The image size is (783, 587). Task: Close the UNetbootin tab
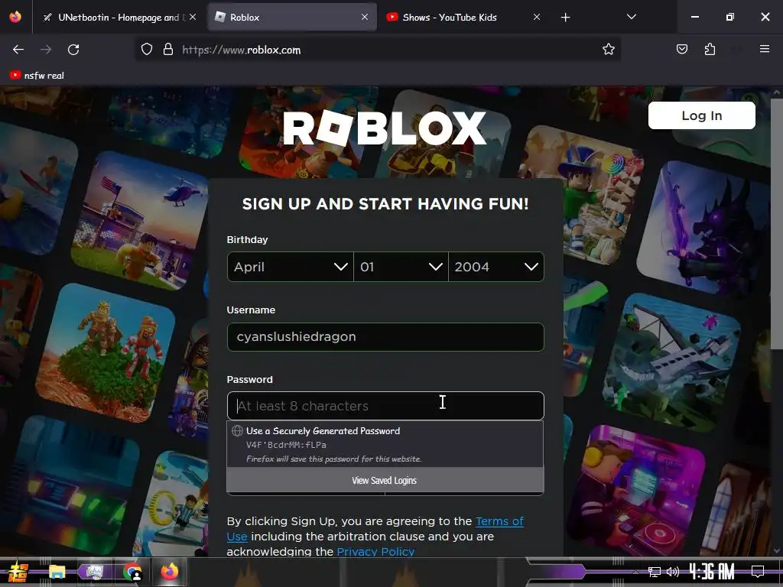pyautogui.click(x=193, y=17)
